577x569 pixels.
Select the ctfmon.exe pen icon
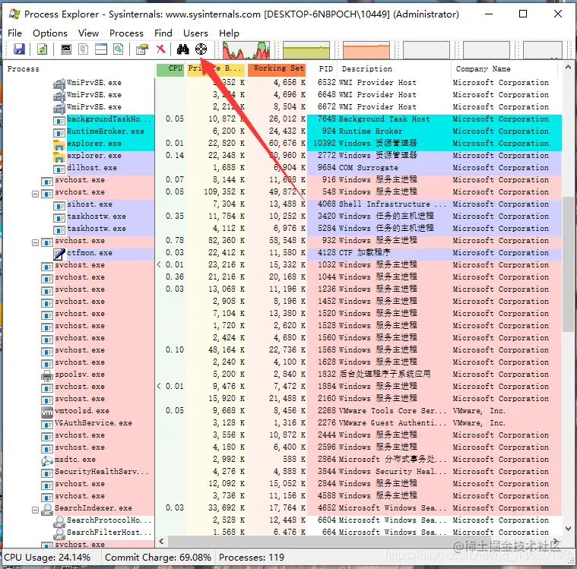59,253
